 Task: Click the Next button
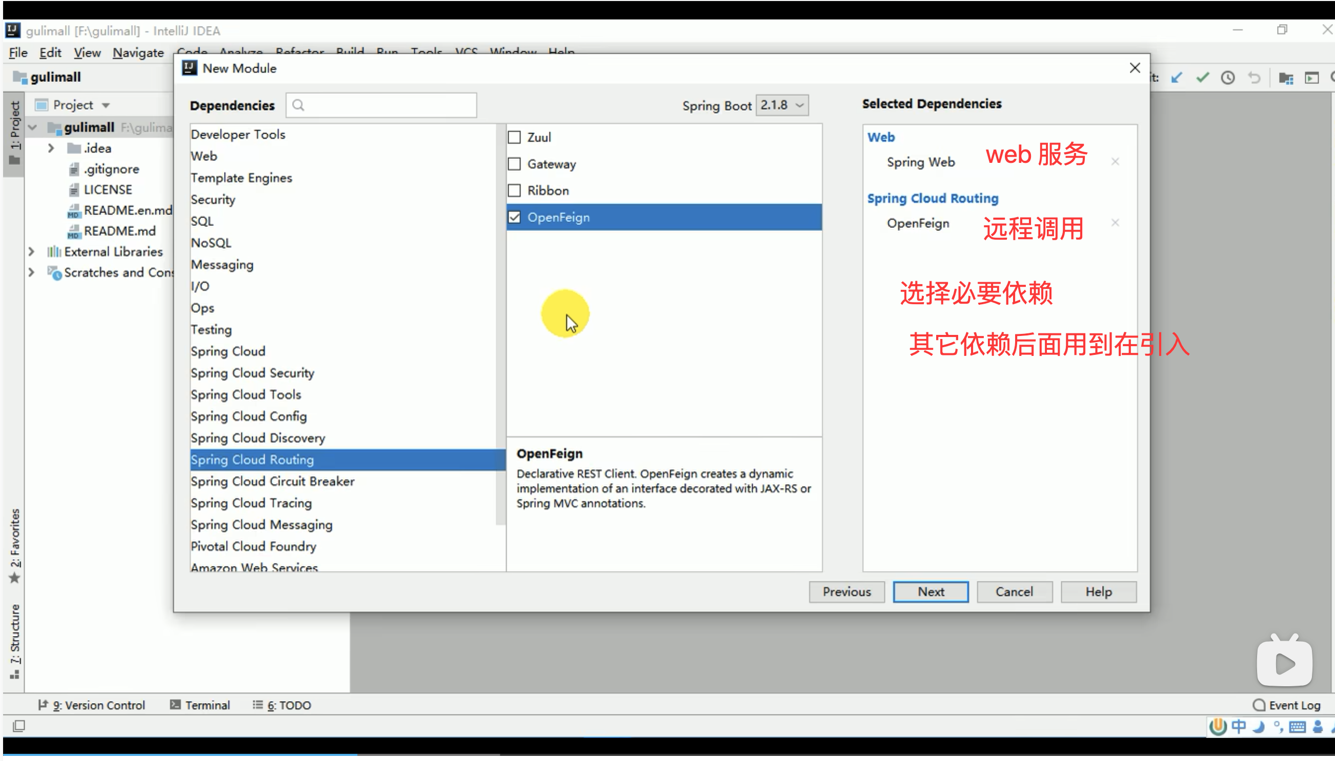[x=930, y=591]
